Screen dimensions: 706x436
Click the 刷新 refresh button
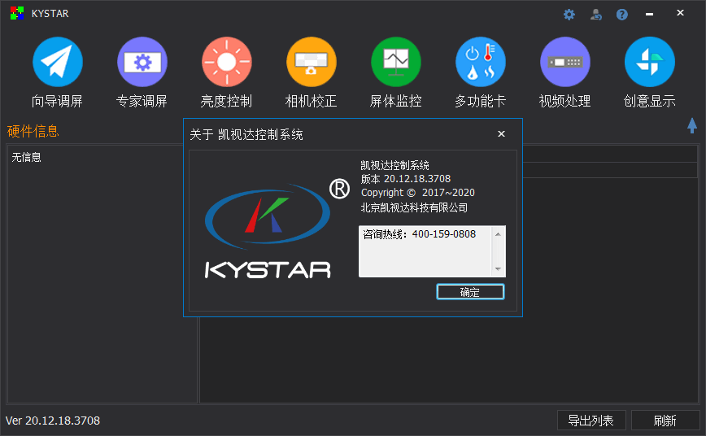pyautogui.click(x=665, y=421)
